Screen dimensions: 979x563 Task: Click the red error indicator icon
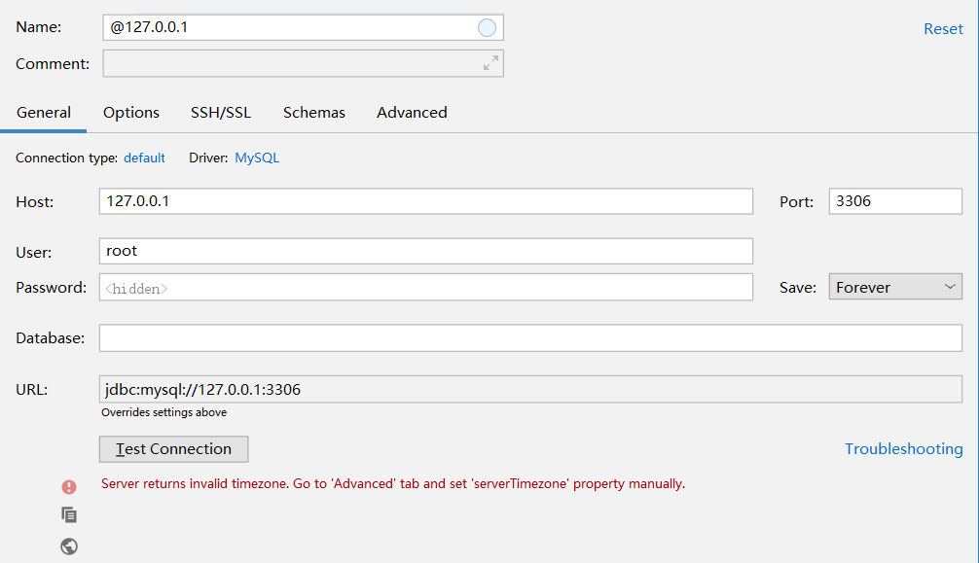(68, 485)
